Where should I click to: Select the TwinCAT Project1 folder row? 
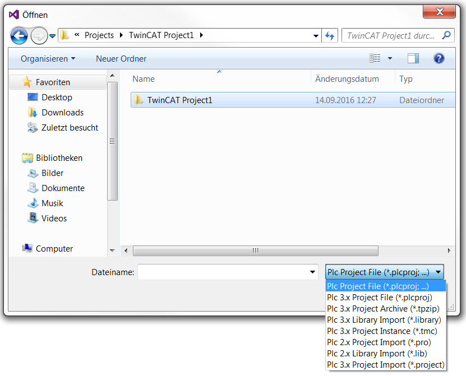(x=293, y=100)
